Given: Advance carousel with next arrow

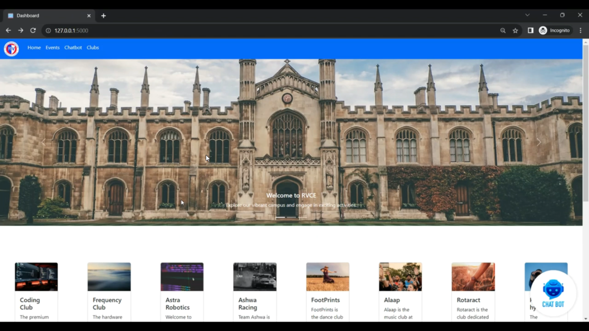Looking at the screenshot, I should 538,142.
